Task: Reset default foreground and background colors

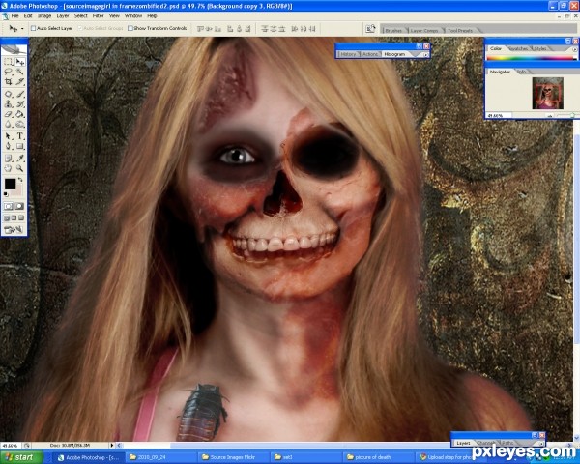Action: point(6,194)
